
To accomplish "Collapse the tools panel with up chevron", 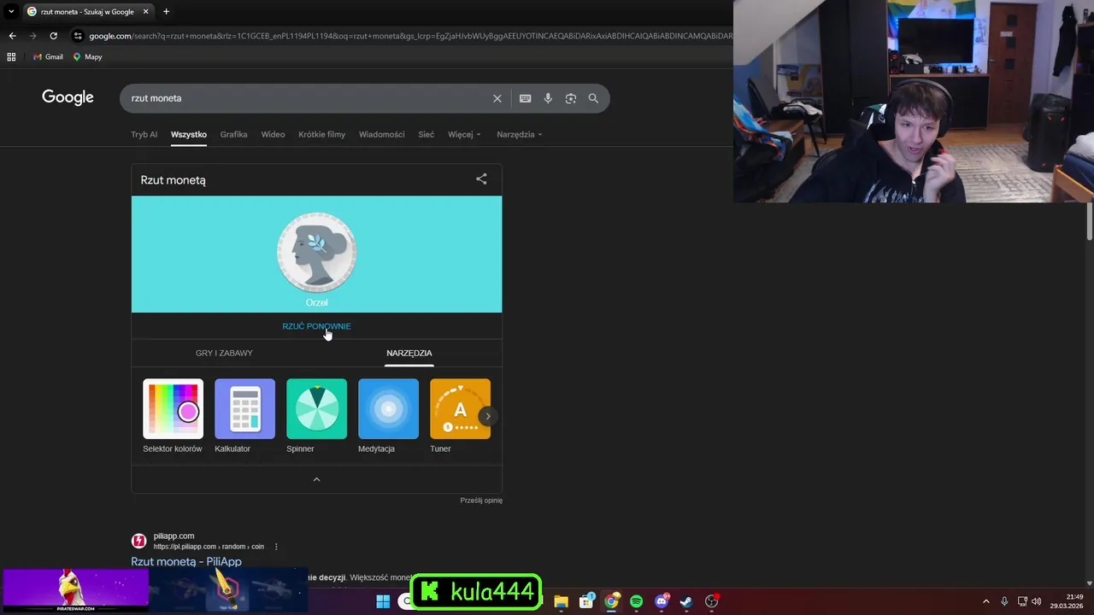I will click(316, 479).
